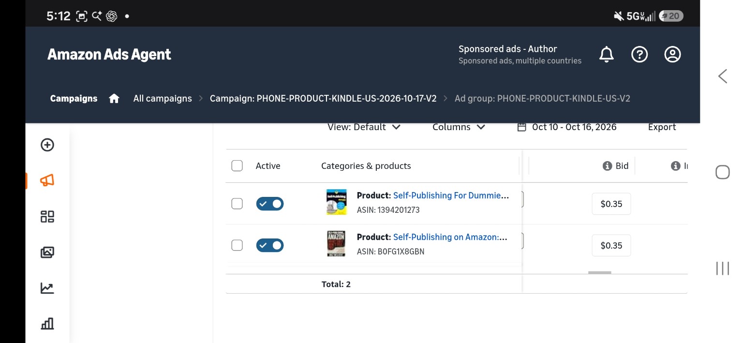Screen dimensions: 743x343
Task: Click the Export button
Action: tap(662, 127)
